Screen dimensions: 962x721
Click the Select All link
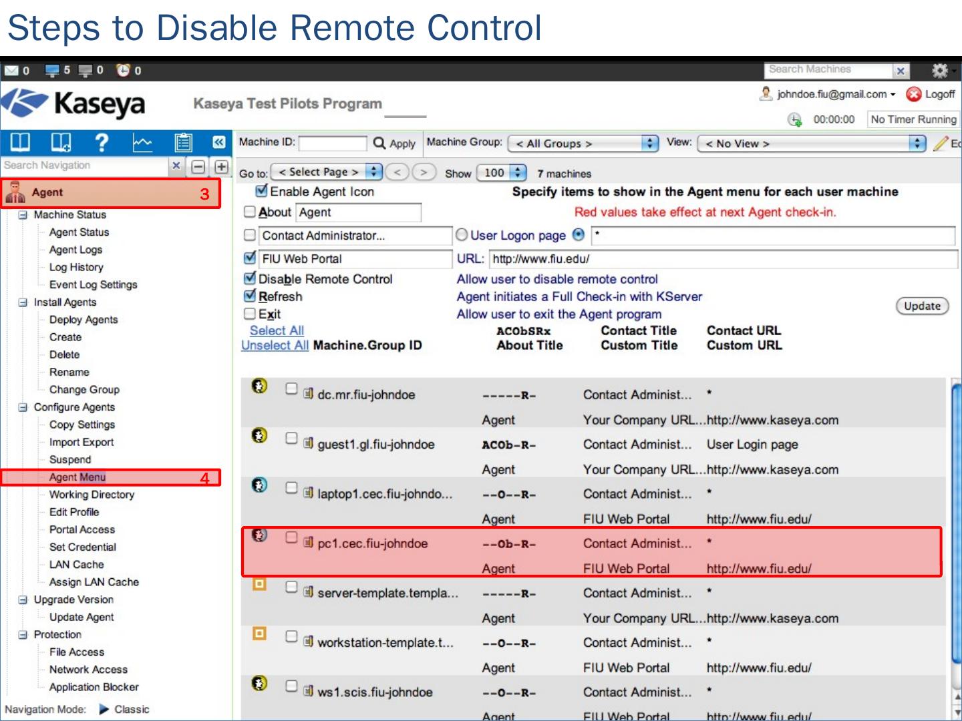(x=277, y=330)
